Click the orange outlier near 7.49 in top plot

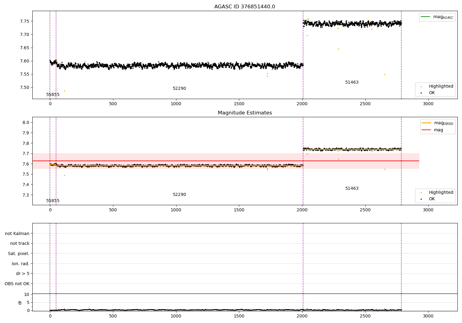(64, 91)
